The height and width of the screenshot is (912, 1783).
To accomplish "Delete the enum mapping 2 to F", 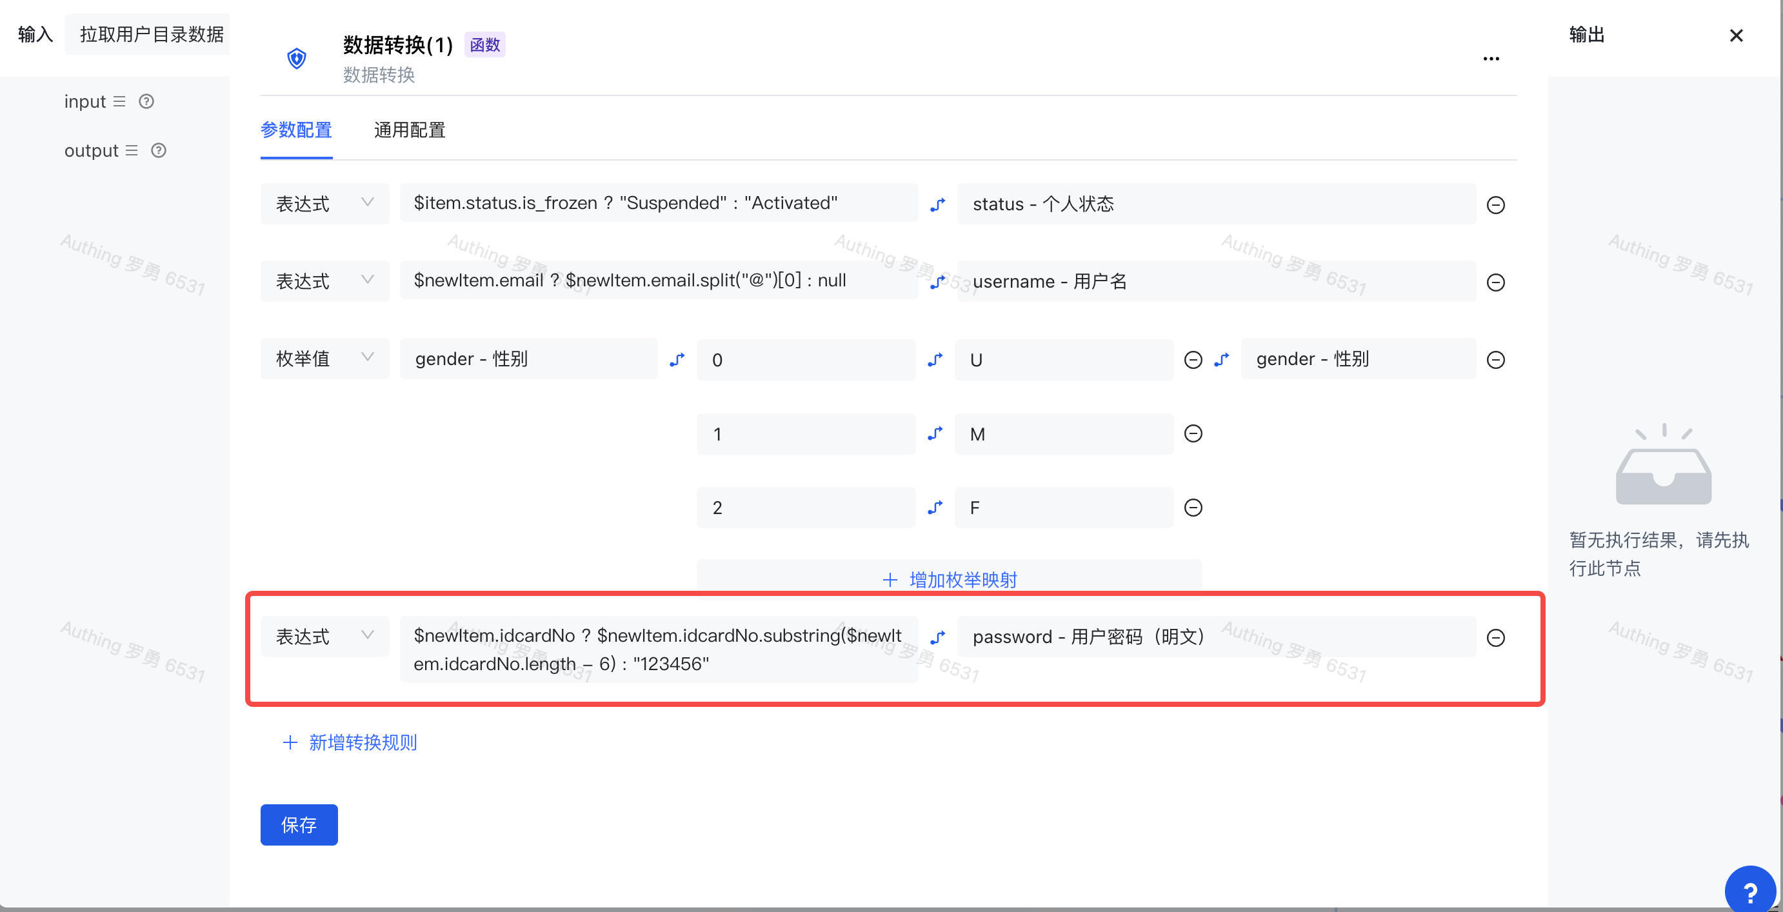I will click(1193, 508).
